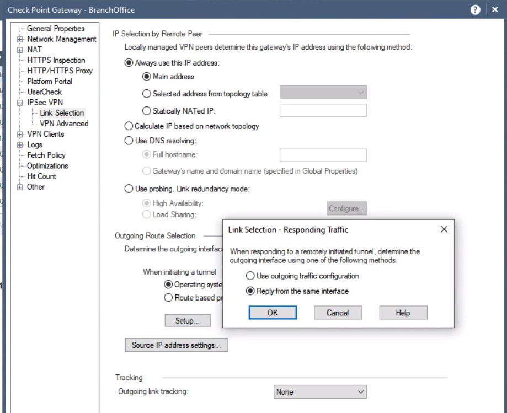Open HTTPS Inspection settings page

click(56, 60)
